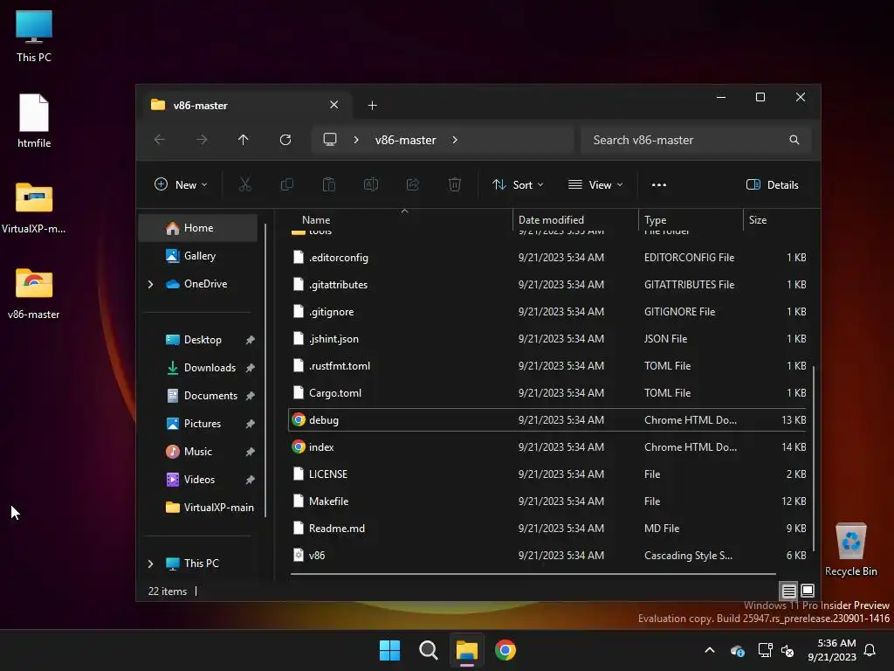Click the Share icon in toolbar
This screenshot has height=671, width=894.
click(413, 184)
